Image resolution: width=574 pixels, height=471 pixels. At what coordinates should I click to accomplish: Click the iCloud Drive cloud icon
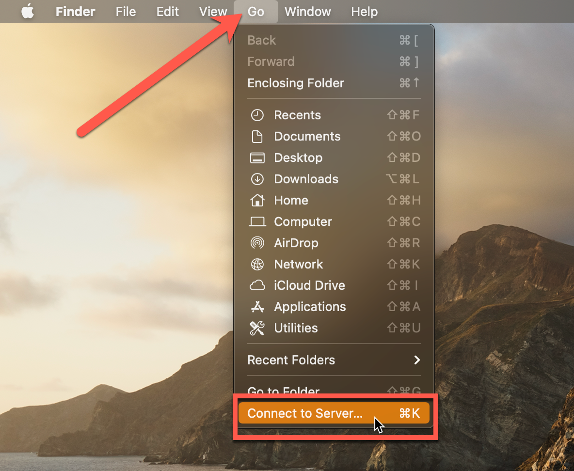click(257, 285)
